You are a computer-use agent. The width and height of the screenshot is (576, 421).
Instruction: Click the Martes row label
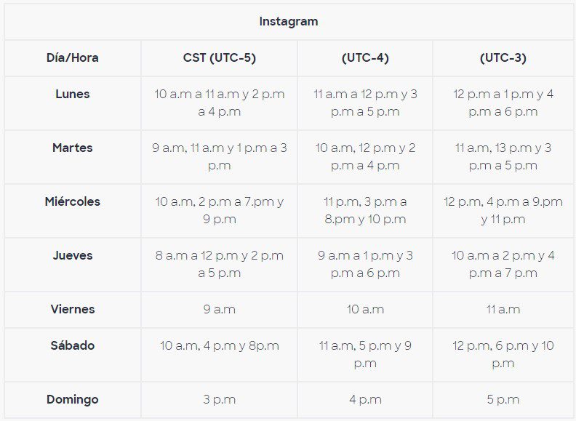pos(73,148)
